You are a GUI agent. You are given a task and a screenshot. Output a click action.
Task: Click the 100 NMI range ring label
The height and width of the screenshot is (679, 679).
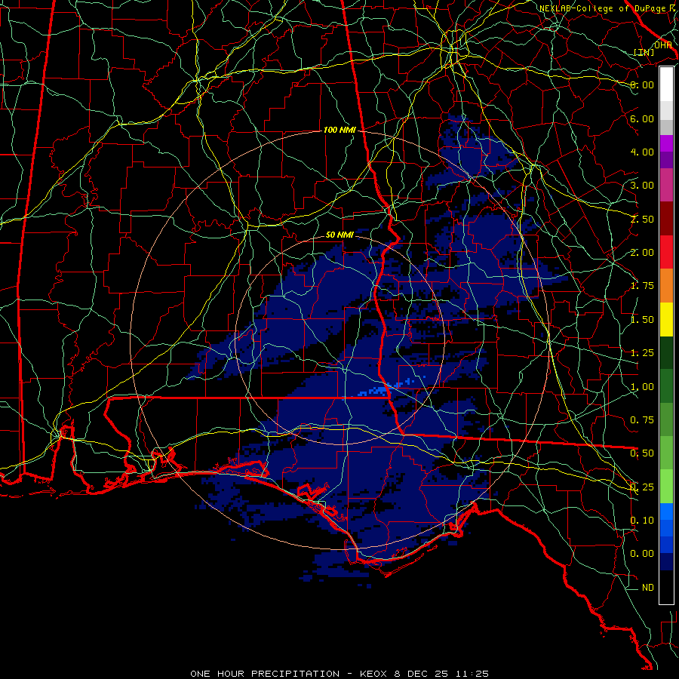339,130
